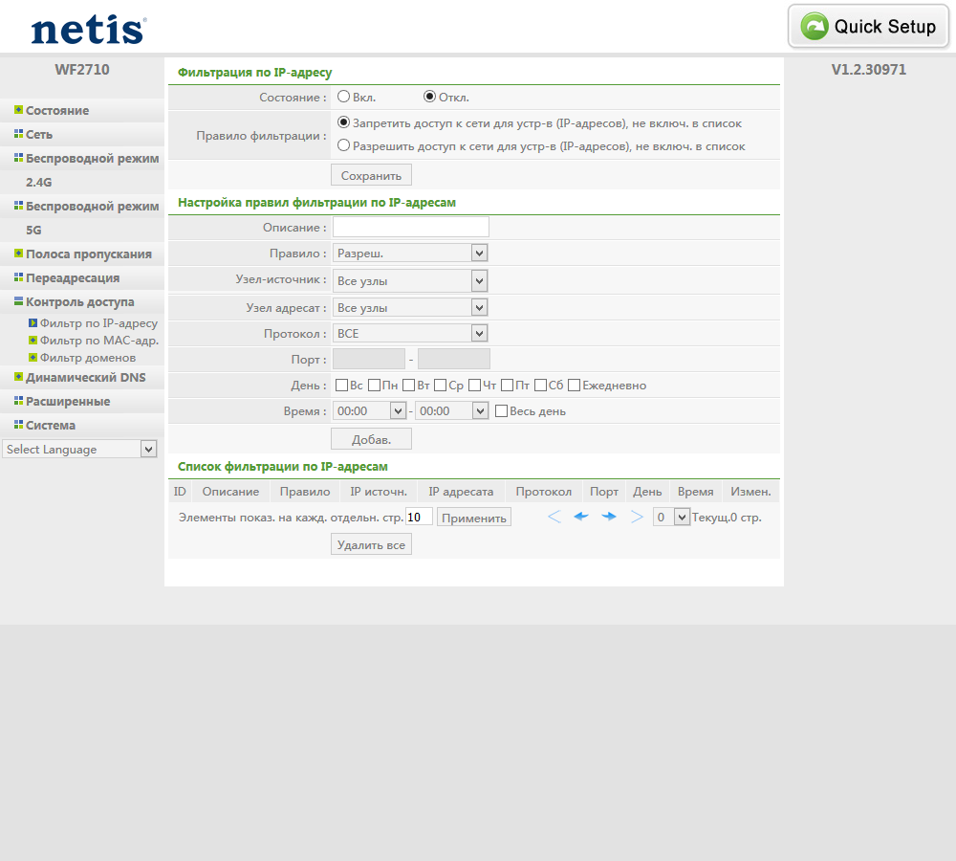Screen dimensions: 956x861
Task: Click the icon beside Переадресация
Action: [19, 277]
